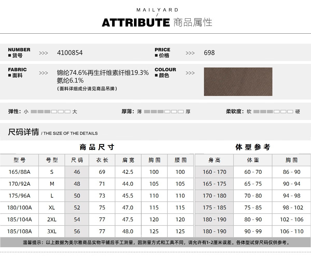Click the FABRIC 面料 label
The width and height of the screenshot is (311, 256).
coord(17,72)
